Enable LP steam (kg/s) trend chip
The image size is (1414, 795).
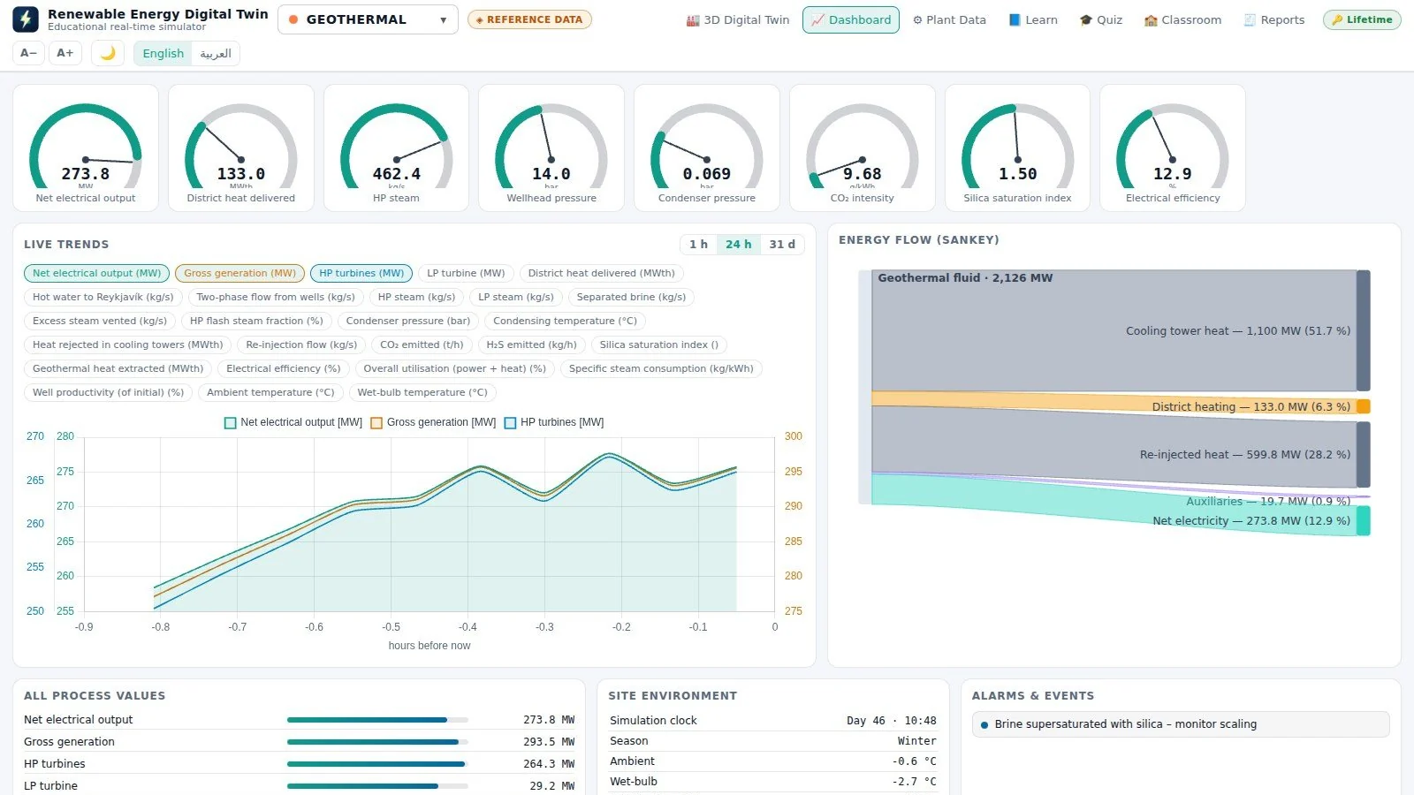[x=516, y=297]
